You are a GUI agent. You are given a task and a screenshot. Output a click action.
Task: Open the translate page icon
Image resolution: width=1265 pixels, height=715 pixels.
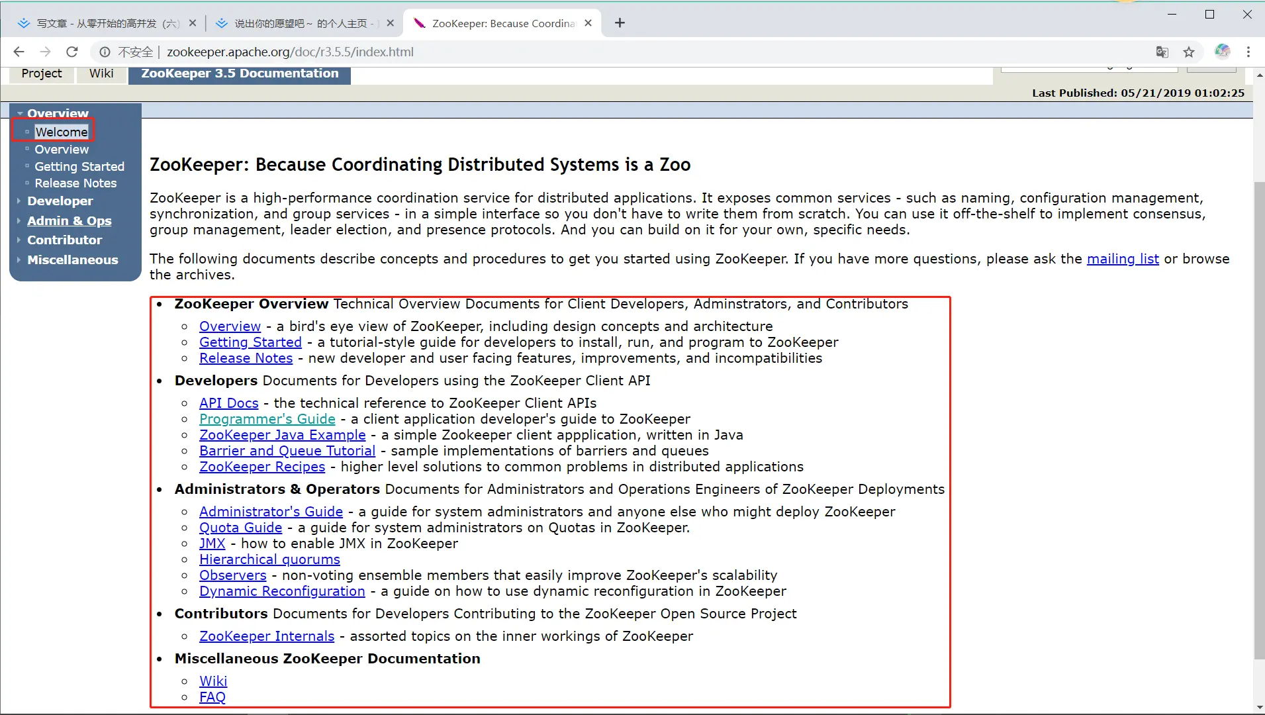point(1162,52)
